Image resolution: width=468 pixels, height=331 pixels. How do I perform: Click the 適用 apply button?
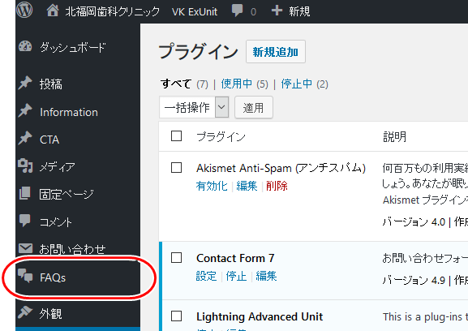[x=253, y=107]
